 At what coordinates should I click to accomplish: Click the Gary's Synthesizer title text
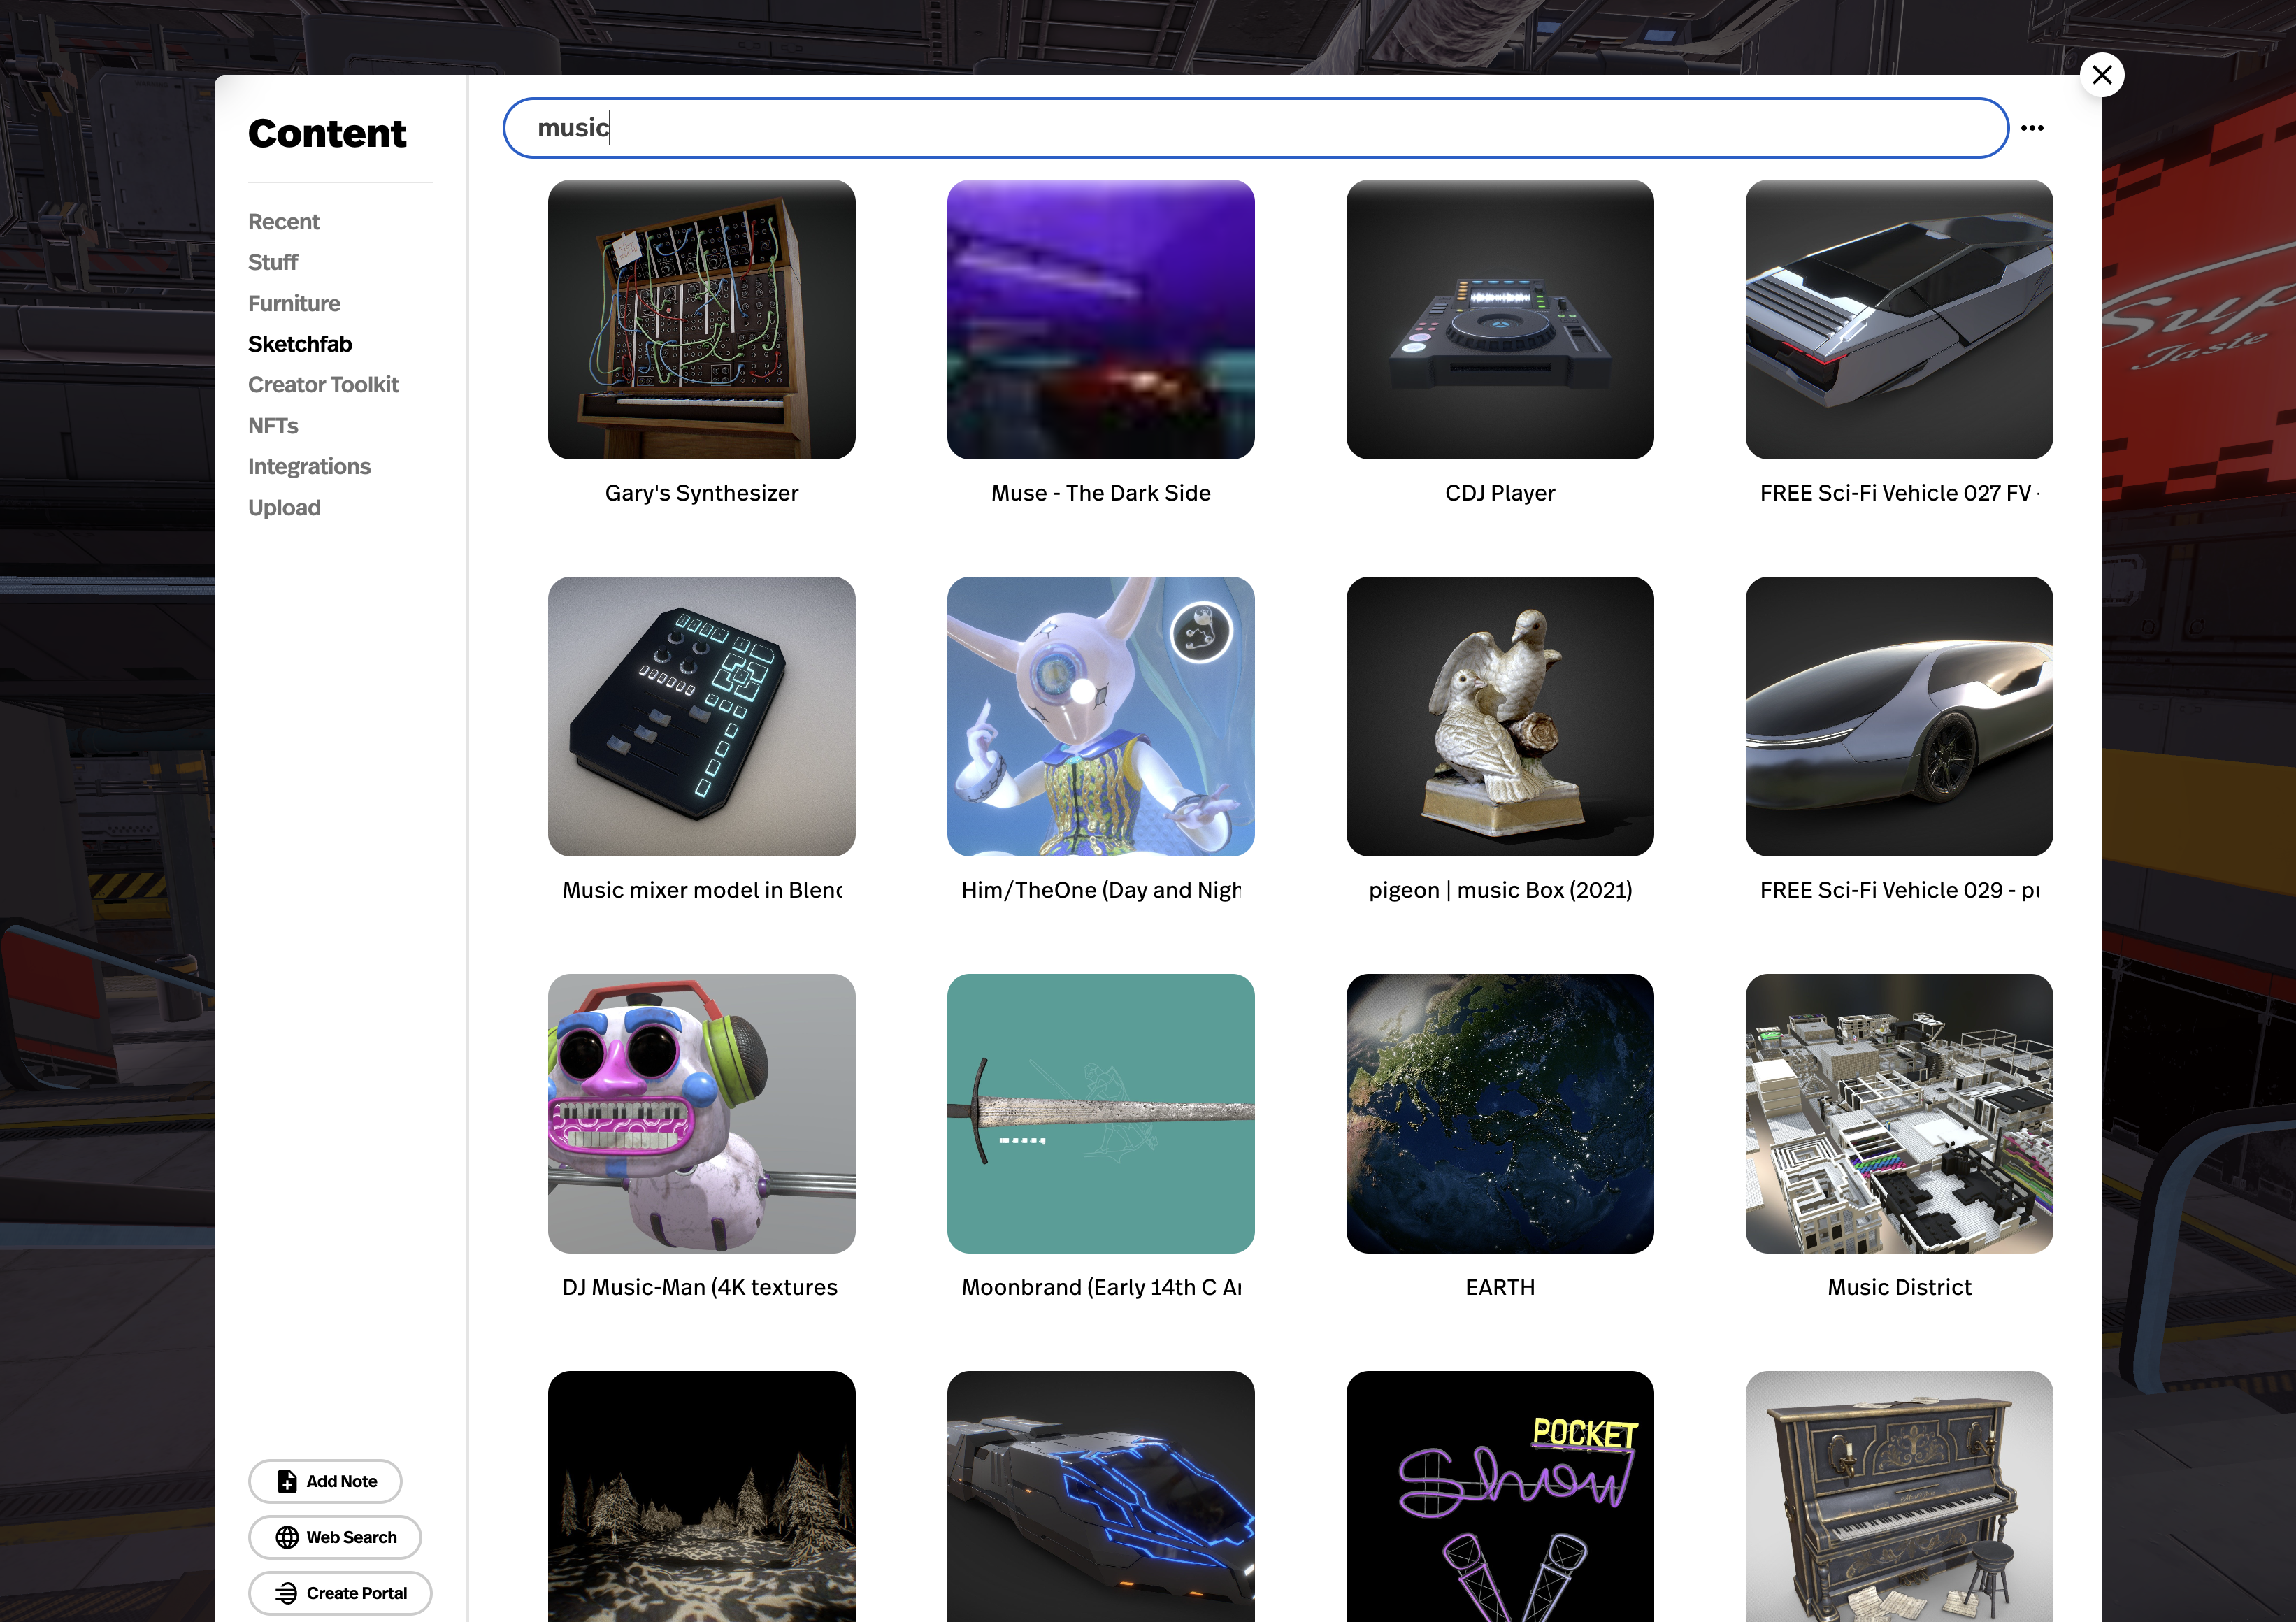click(x=702, y=493)
